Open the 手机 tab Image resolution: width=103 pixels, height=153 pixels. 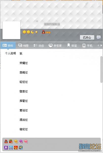pos(87,45)
